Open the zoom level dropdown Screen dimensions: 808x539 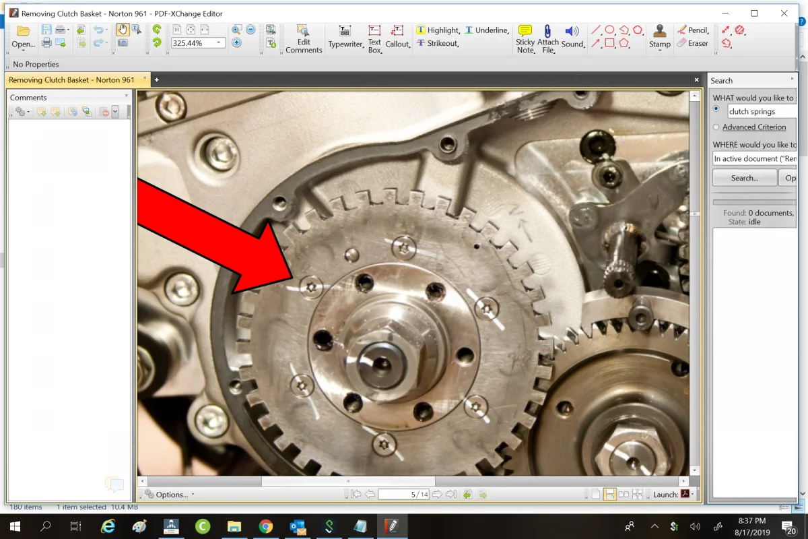(x=219, y=43)
